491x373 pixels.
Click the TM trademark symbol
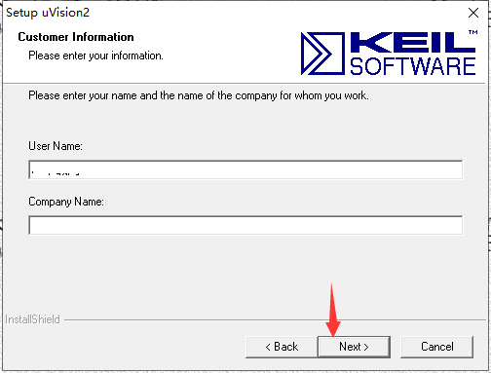click(x=472, y=32)
